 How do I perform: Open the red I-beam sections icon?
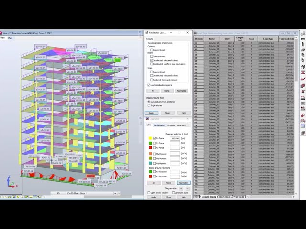click(303, 73)
